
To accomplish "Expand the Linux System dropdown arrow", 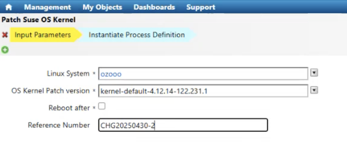I will (314, 73).
